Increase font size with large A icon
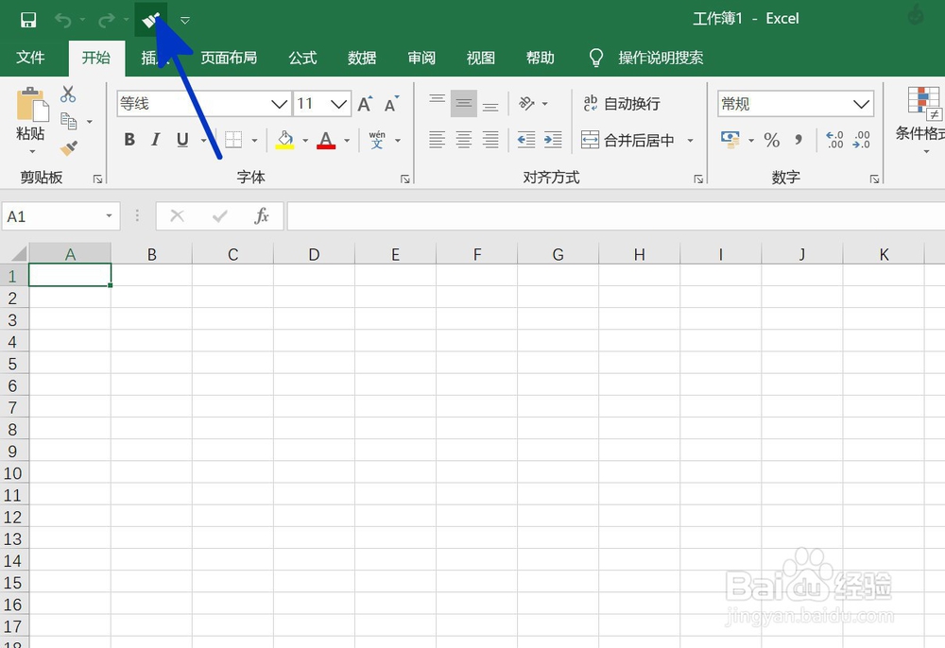 click(x=365, y=104)
